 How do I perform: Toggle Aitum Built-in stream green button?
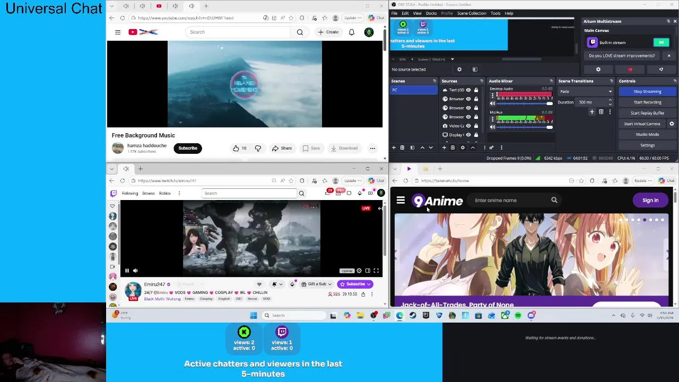tap(661, 42)
